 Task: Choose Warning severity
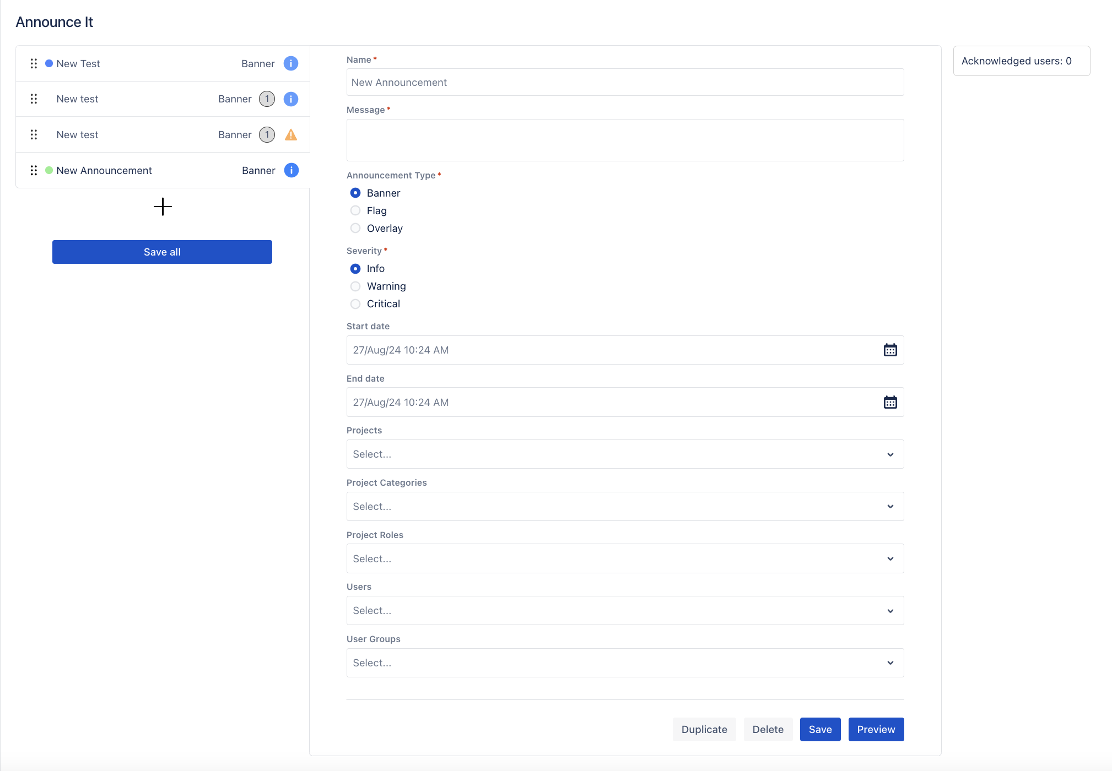click(355, 286)
